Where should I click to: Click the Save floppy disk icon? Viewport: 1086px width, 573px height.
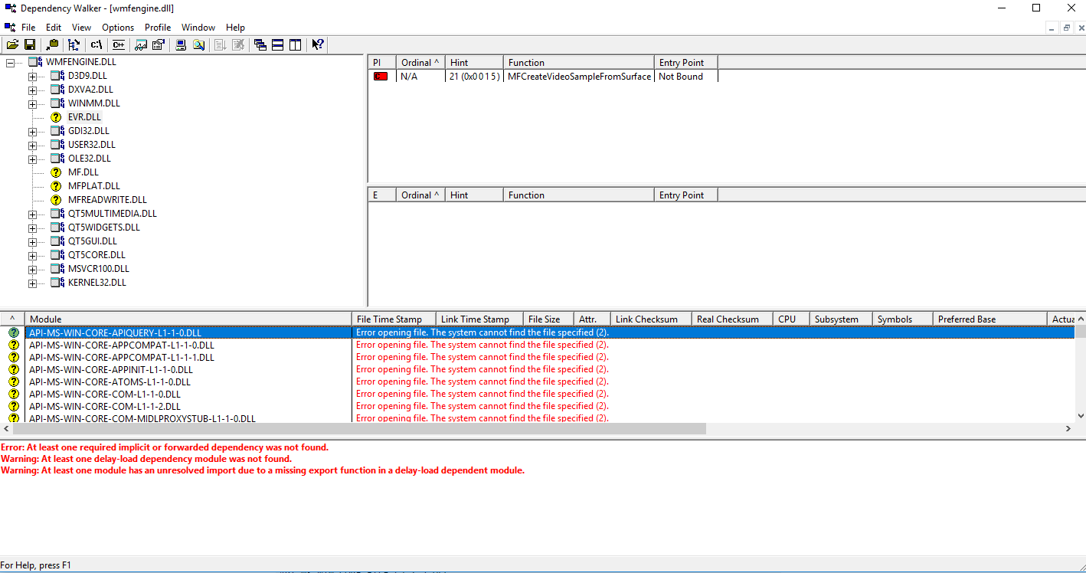pos(30,44)
